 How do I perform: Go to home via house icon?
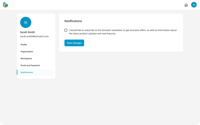[186, 5]
